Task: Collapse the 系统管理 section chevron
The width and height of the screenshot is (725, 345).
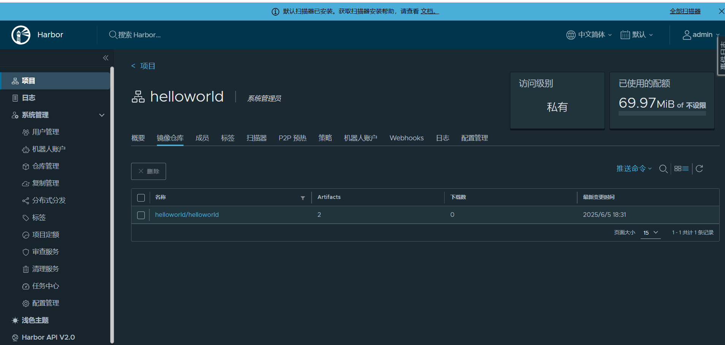Action: (x=102, y=115)
